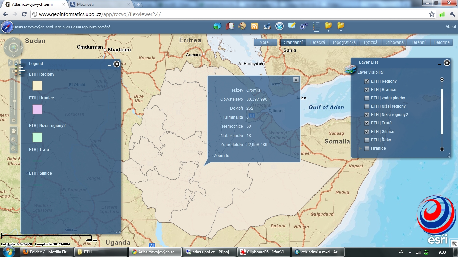458x257 pixels.
Task: Pan the map left with navigation arrow
Action: pyautogui.click(x=5, y=48)
